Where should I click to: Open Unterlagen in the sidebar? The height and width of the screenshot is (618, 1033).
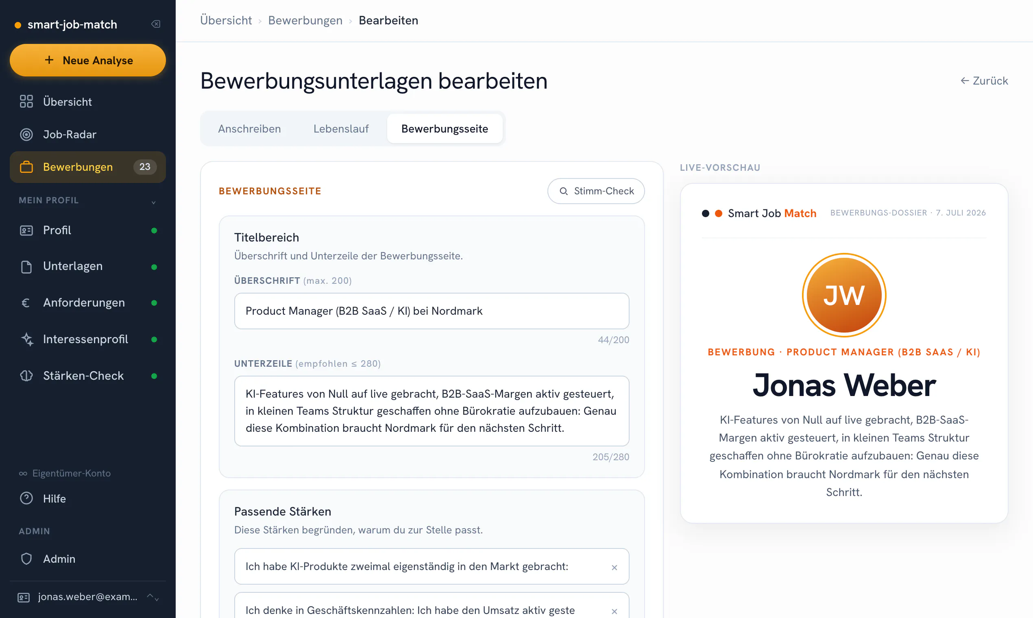click(88, 267)
